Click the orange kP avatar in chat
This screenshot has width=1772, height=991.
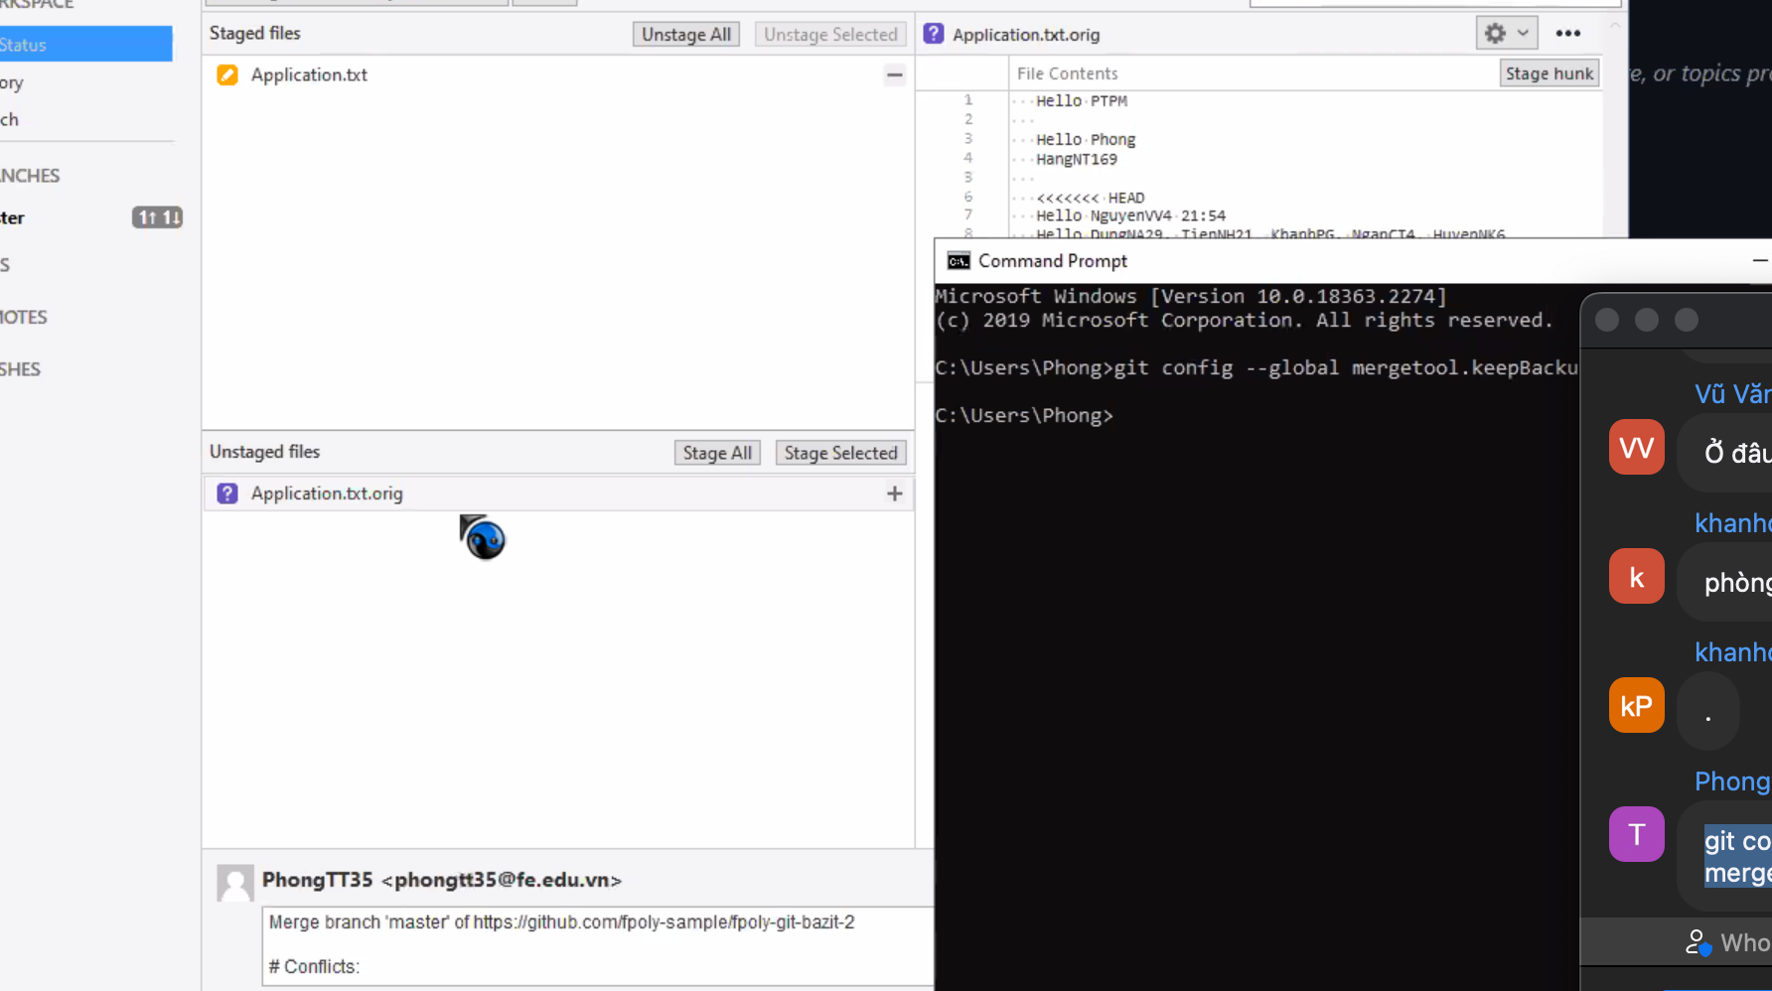tap(1637, 705)
